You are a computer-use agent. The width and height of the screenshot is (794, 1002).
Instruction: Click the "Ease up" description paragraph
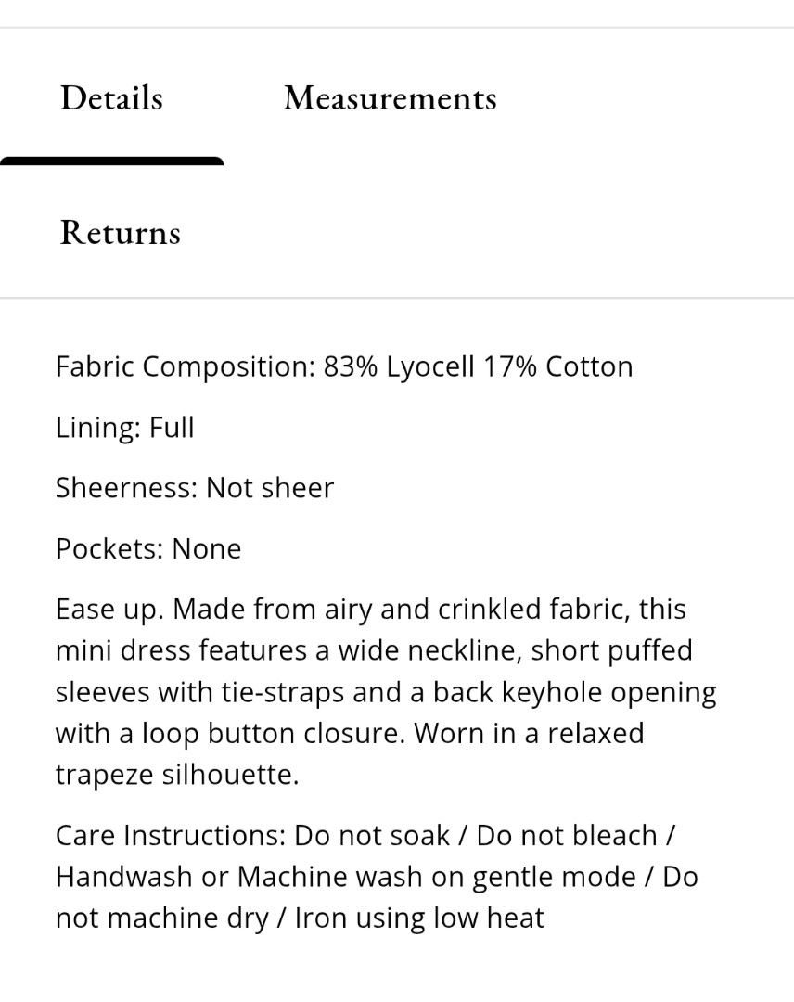(386, 692)
